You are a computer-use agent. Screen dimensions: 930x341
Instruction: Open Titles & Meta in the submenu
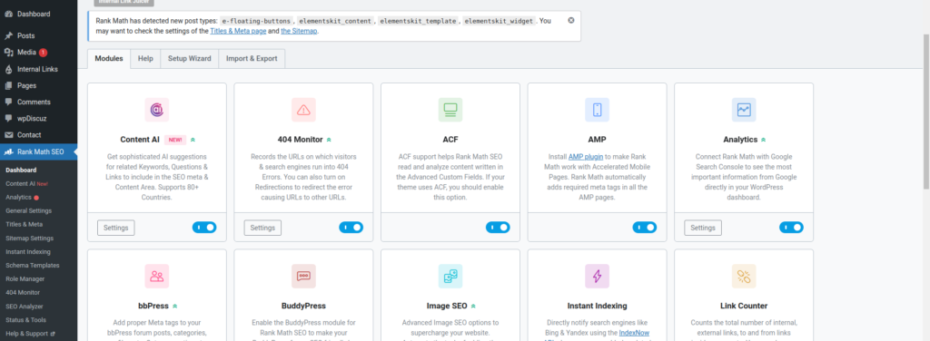click(x=24, y=224)
